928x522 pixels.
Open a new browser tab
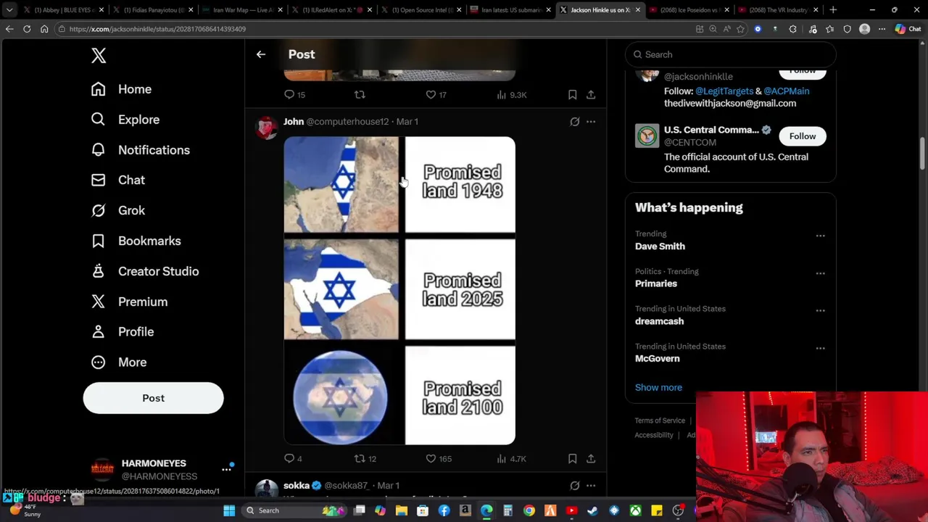(833, 10)
